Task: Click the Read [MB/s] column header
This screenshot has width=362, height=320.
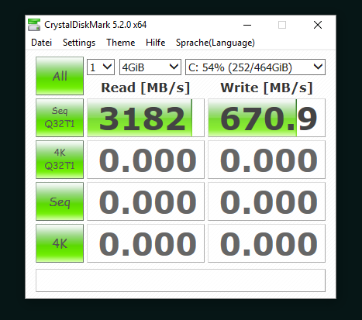Action: [x=146, y=88]
